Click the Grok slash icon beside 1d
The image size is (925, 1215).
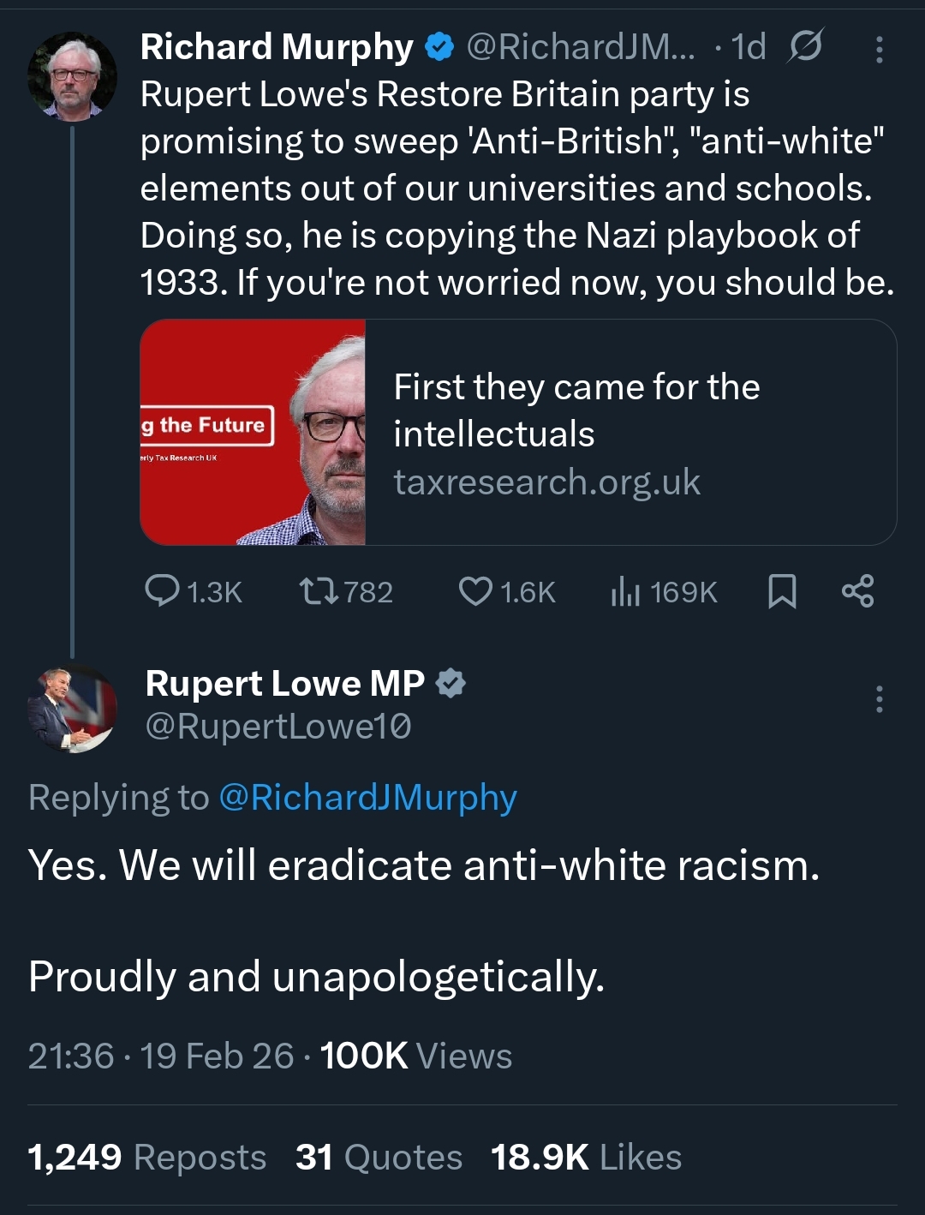[805, 46]
